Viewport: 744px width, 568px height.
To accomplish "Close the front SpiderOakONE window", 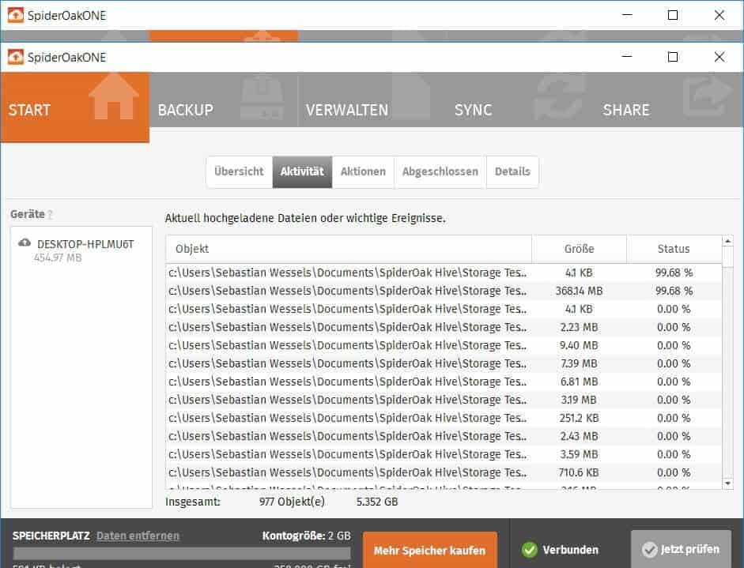I will tap(719, 57).
